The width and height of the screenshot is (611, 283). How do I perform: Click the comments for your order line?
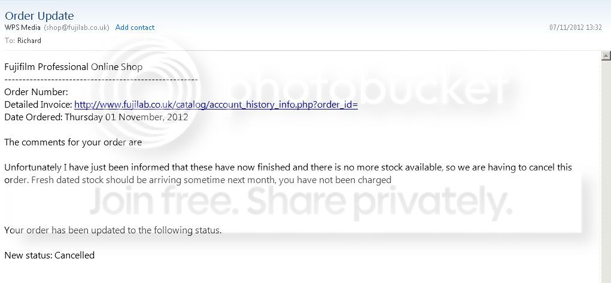(73, 142)
